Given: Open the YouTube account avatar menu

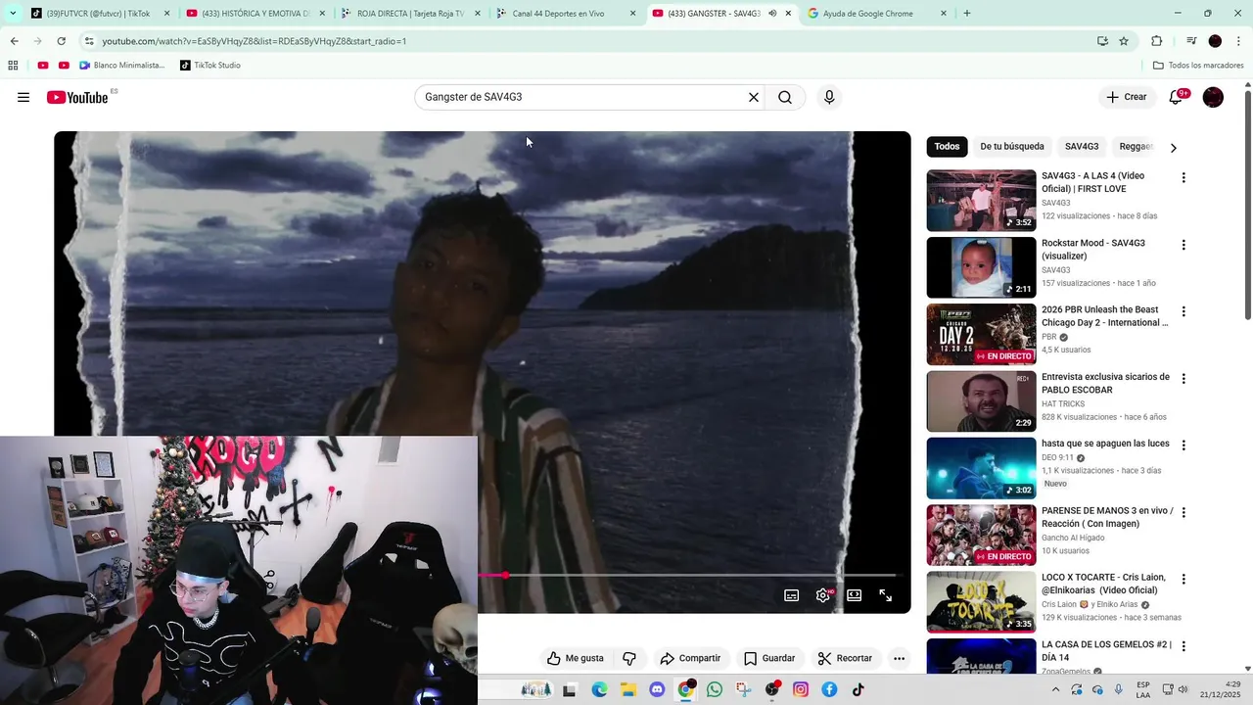Looking at the screenshot, I should (1213, 97).
